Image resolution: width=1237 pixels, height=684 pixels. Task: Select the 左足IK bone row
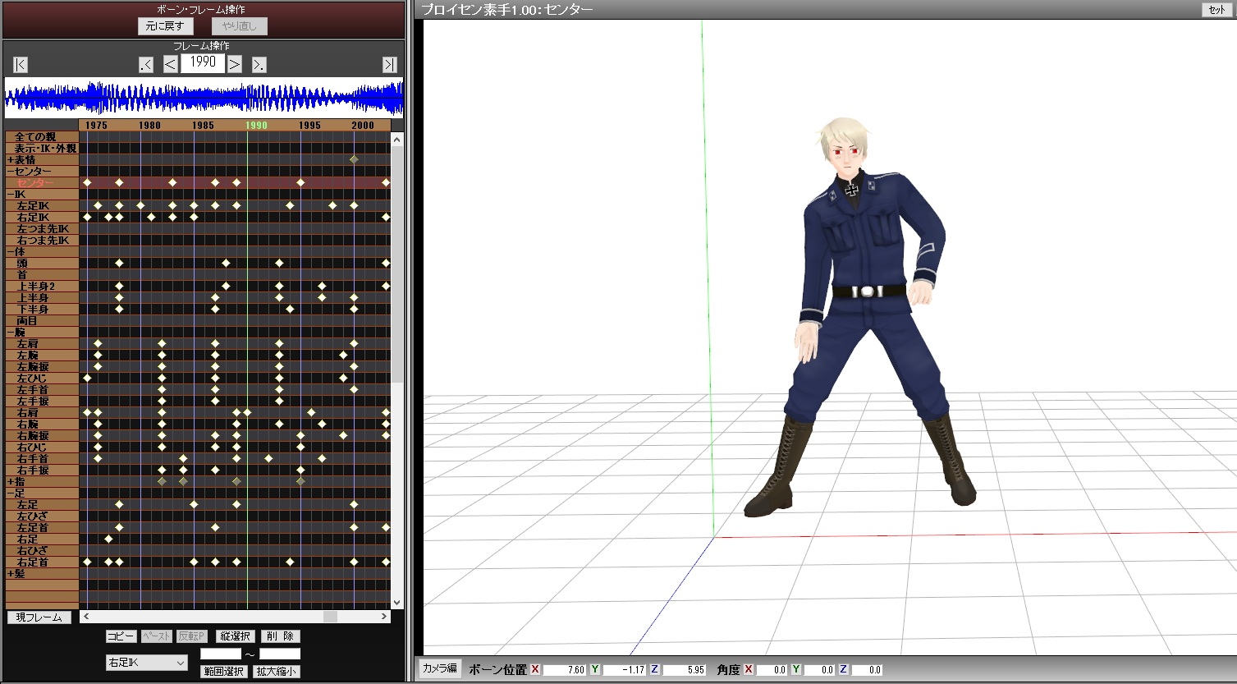42,205
